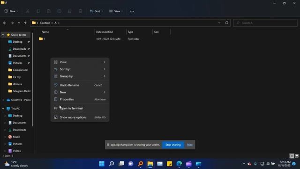Image resolution: width=300 pixels, height=169 pixels.
Task: Click the microphone tray icon
Action: [x=255, y=164]
